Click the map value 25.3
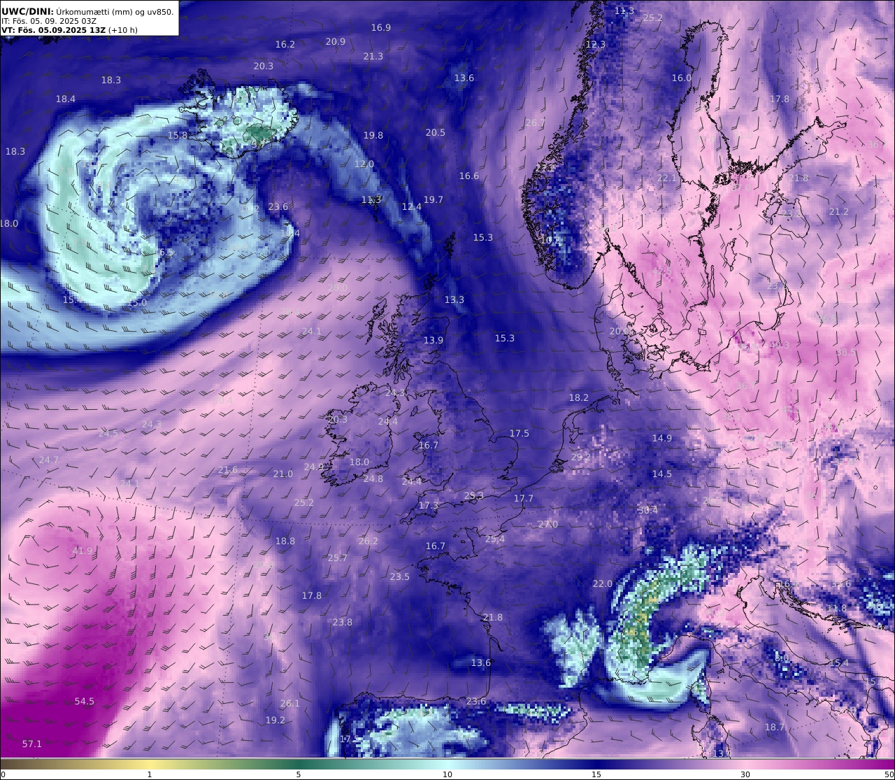 (474, 496)
